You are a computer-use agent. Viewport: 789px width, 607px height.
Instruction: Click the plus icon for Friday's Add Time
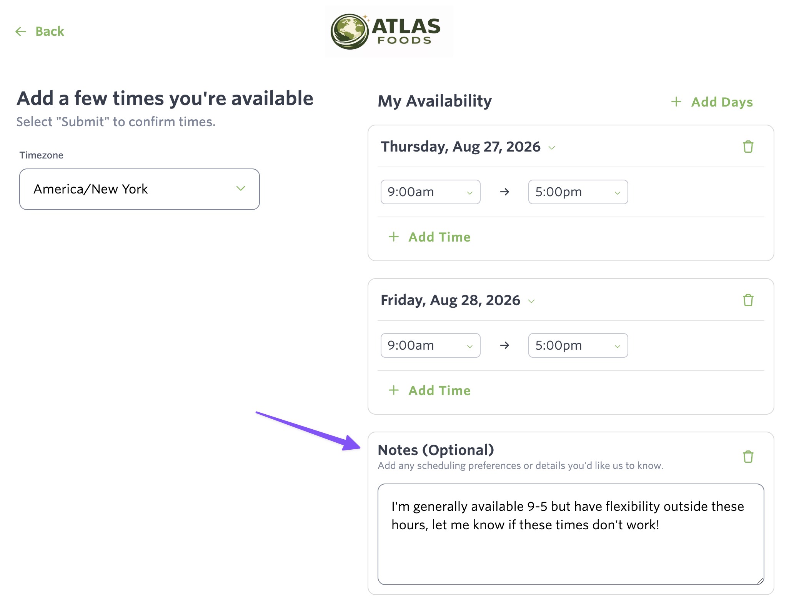click(394, 390)
